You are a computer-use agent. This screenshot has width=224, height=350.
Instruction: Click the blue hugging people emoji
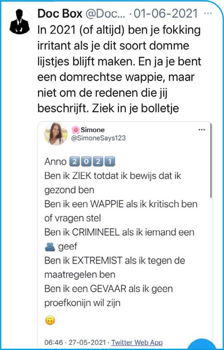tap(50, 247)
